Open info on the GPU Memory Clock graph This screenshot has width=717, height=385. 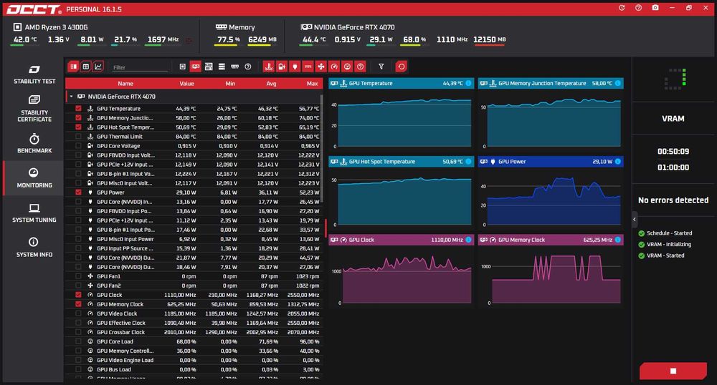(618, 240)
